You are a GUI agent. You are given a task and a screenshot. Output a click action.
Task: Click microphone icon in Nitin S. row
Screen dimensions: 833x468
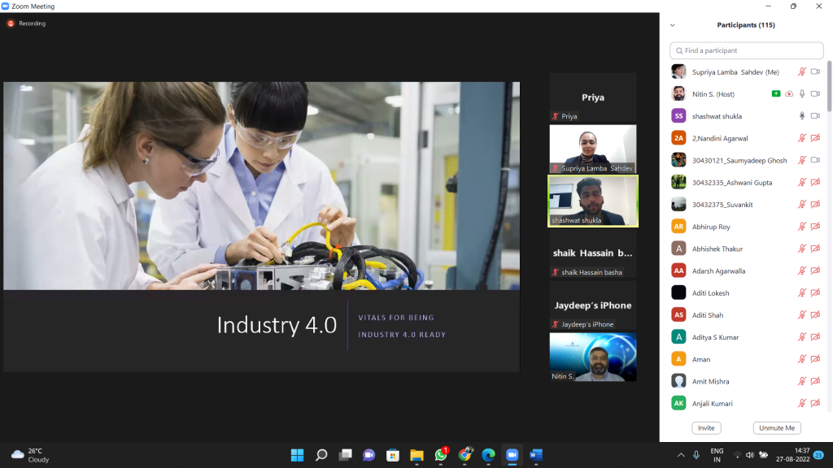[x=801, y=94]
